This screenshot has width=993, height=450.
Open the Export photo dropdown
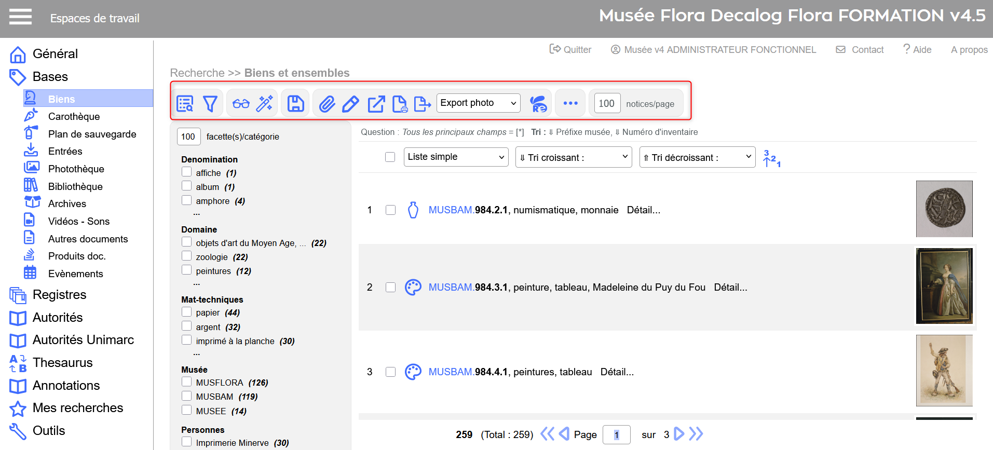click(478, 103)
